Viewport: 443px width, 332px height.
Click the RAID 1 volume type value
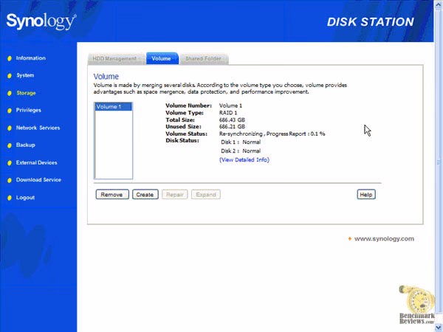[x=228, y=113]
